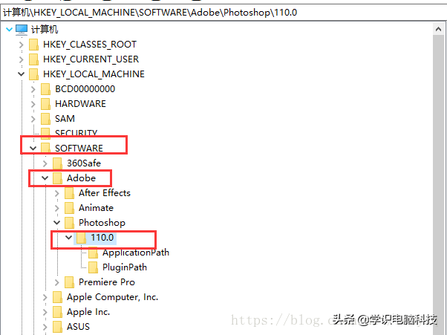Viewport: 447px width, 335px height.
Task: Select the 110.0 label
Action: (x=102, y=238)
